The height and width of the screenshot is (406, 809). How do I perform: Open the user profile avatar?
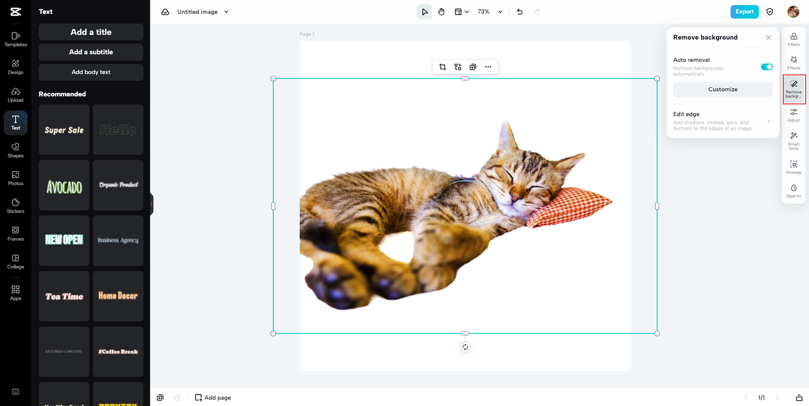coord(793,11)
